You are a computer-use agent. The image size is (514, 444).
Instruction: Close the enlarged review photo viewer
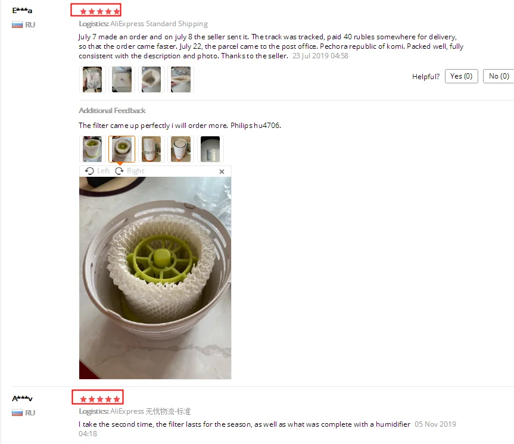[x=222, y=171]
